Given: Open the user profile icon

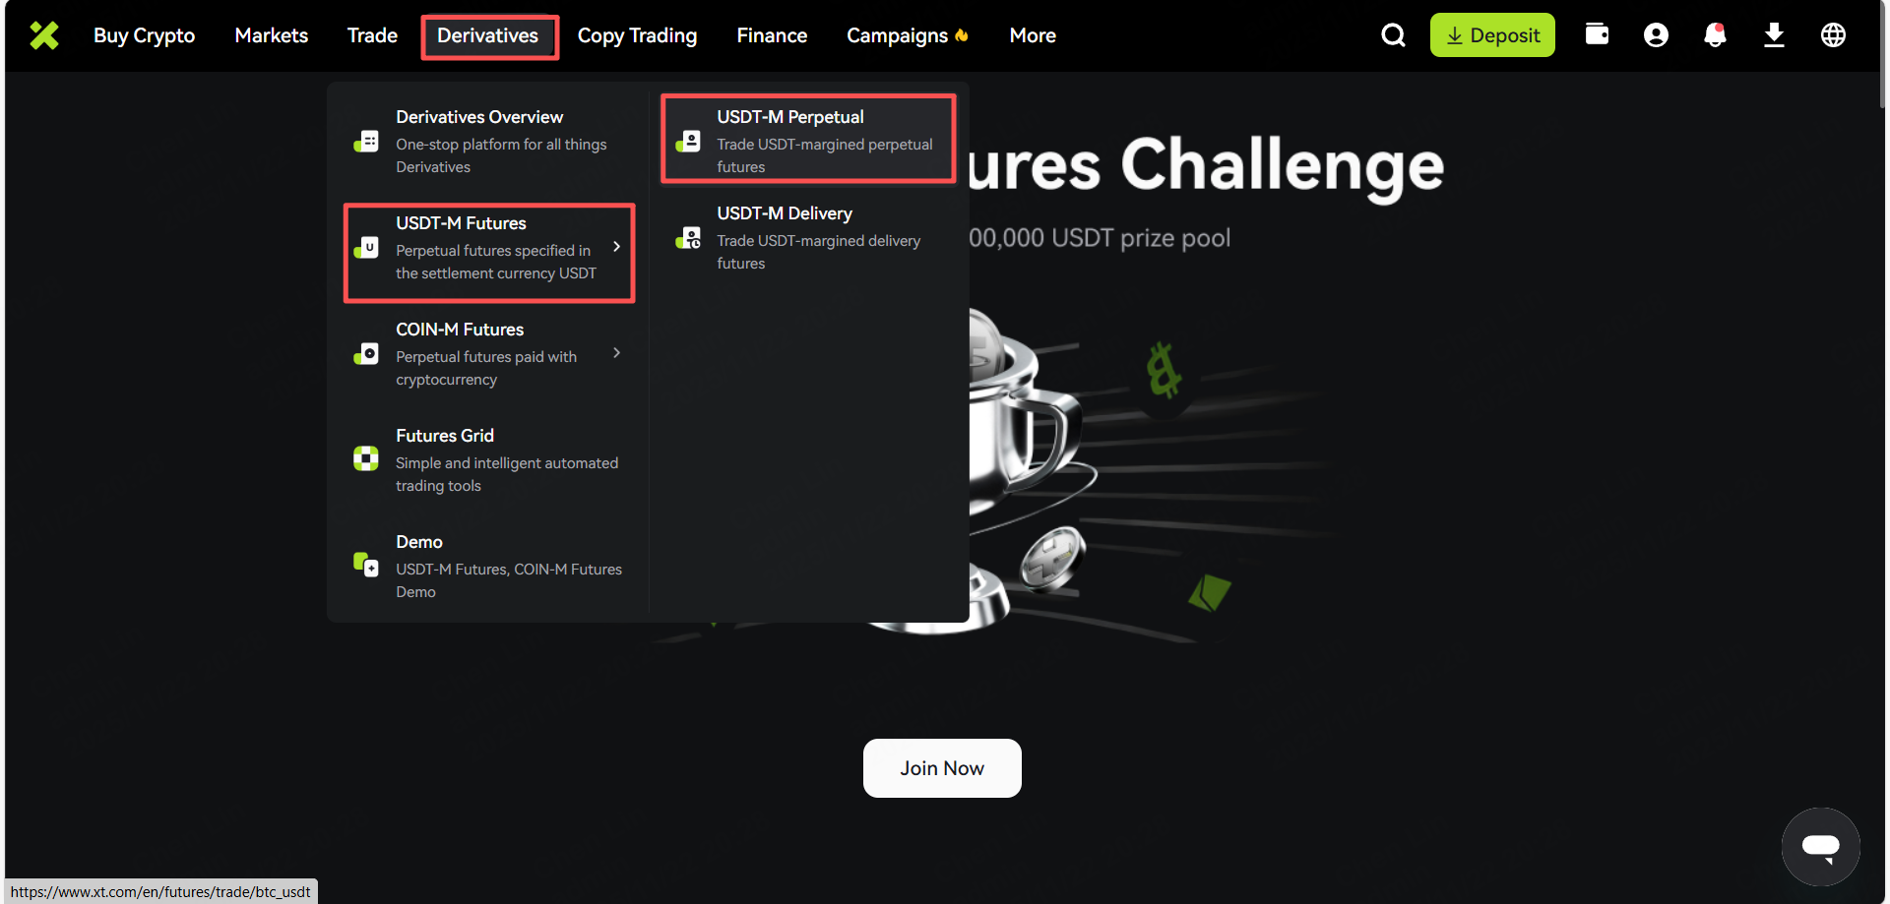Looking at the screenshot, I should (x=1656, y=35).
